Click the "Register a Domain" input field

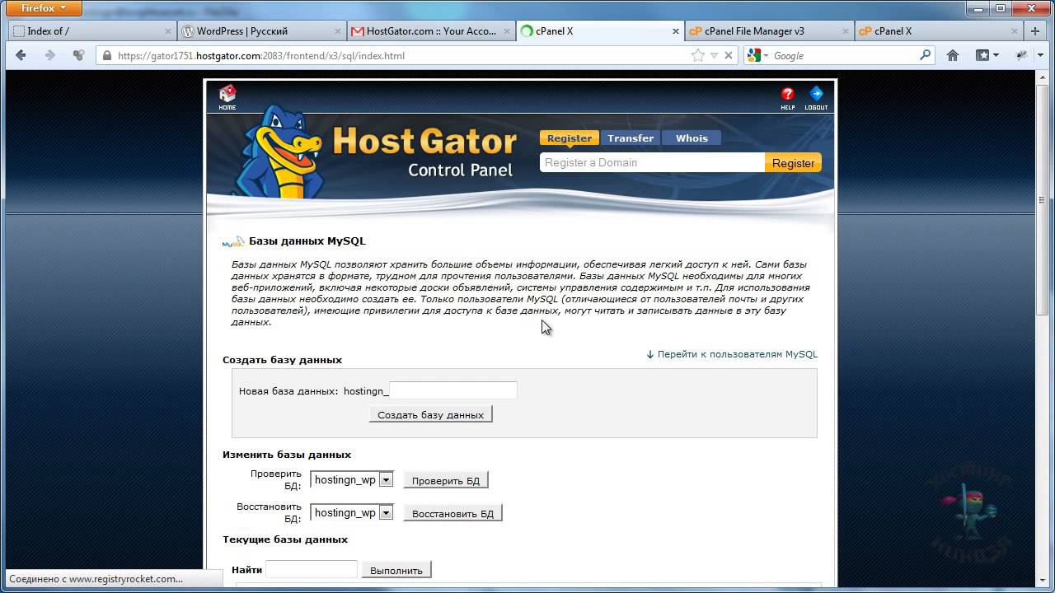pyautogui.click(x=652, y=163)
